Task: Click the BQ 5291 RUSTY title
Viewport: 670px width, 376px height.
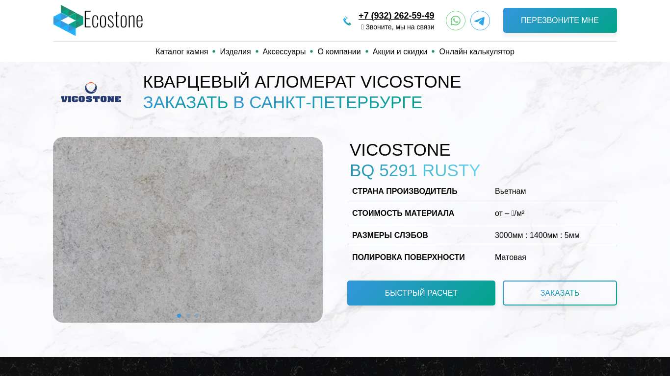Action: pos(415,170)
